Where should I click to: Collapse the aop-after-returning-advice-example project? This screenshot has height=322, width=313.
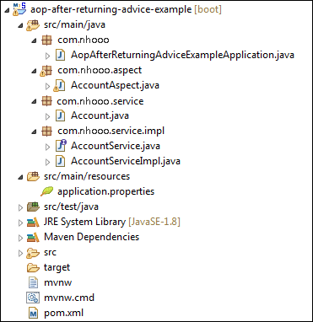click(x=7, y=10)
